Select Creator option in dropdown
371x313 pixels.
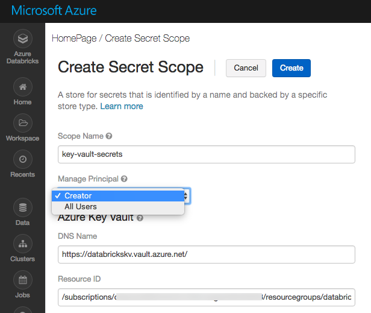point(118,196)
